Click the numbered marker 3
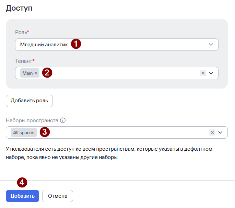The image size is (235, 208). (x=45, y=132)
